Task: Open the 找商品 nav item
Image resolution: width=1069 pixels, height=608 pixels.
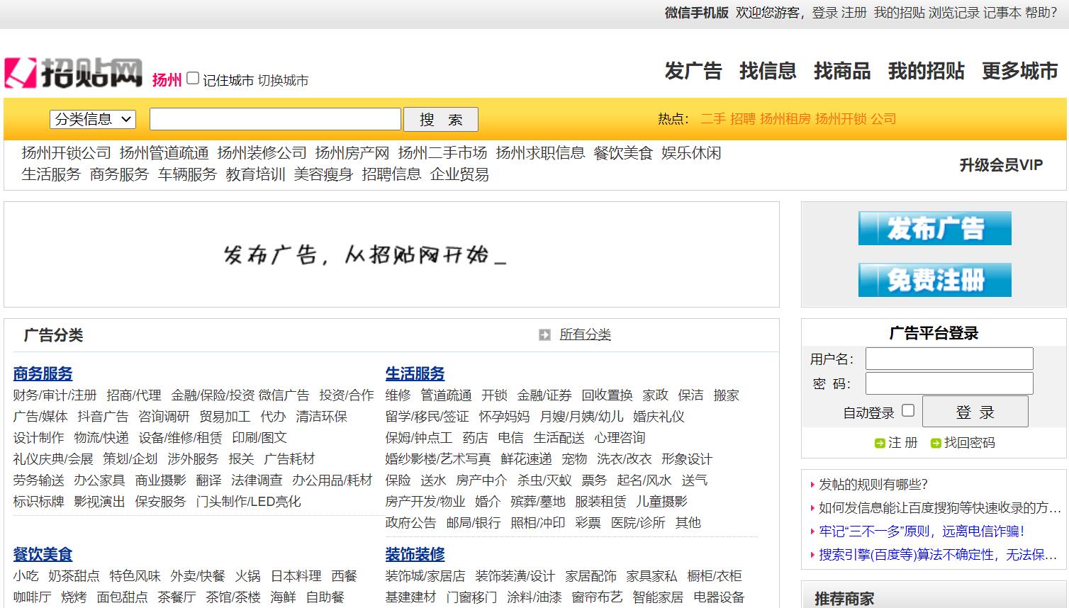Action: point(842,71)
